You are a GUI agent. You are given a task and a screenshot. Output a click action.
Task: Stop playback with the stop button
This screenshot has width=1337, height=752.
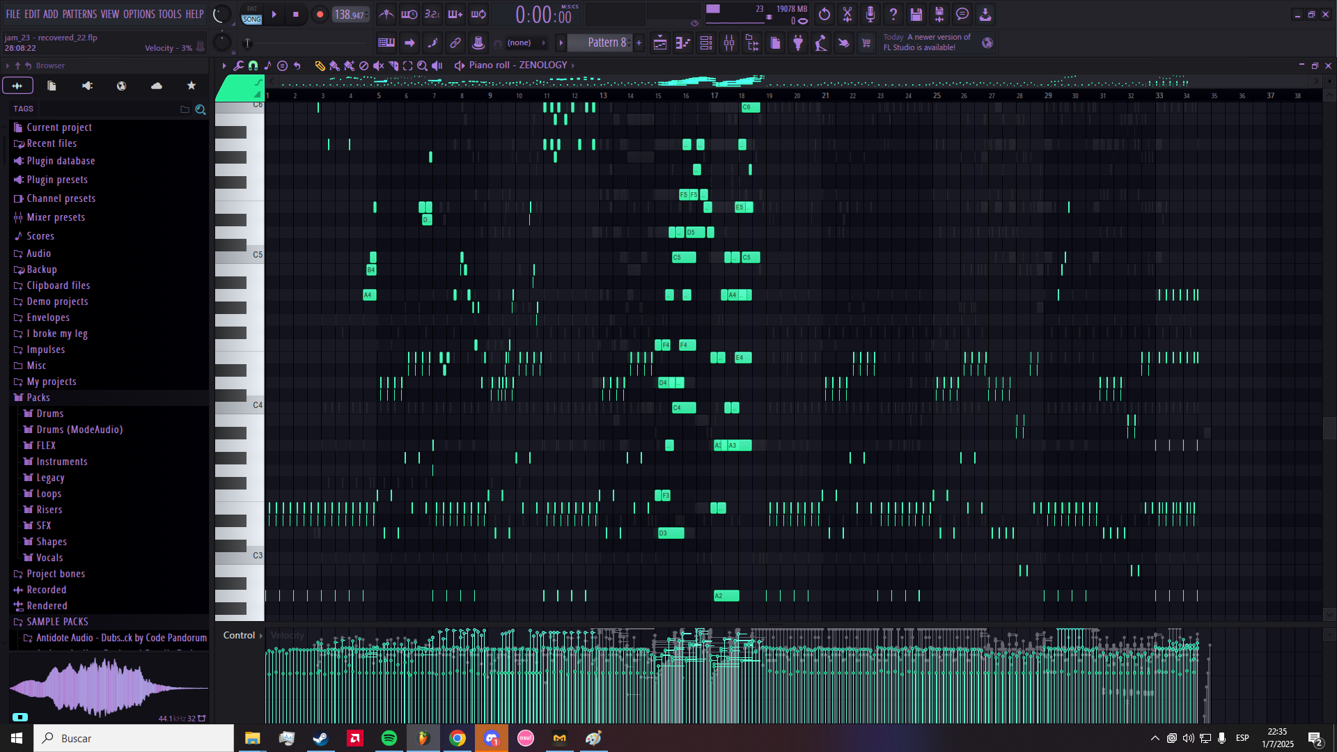(x=295, y=15)
